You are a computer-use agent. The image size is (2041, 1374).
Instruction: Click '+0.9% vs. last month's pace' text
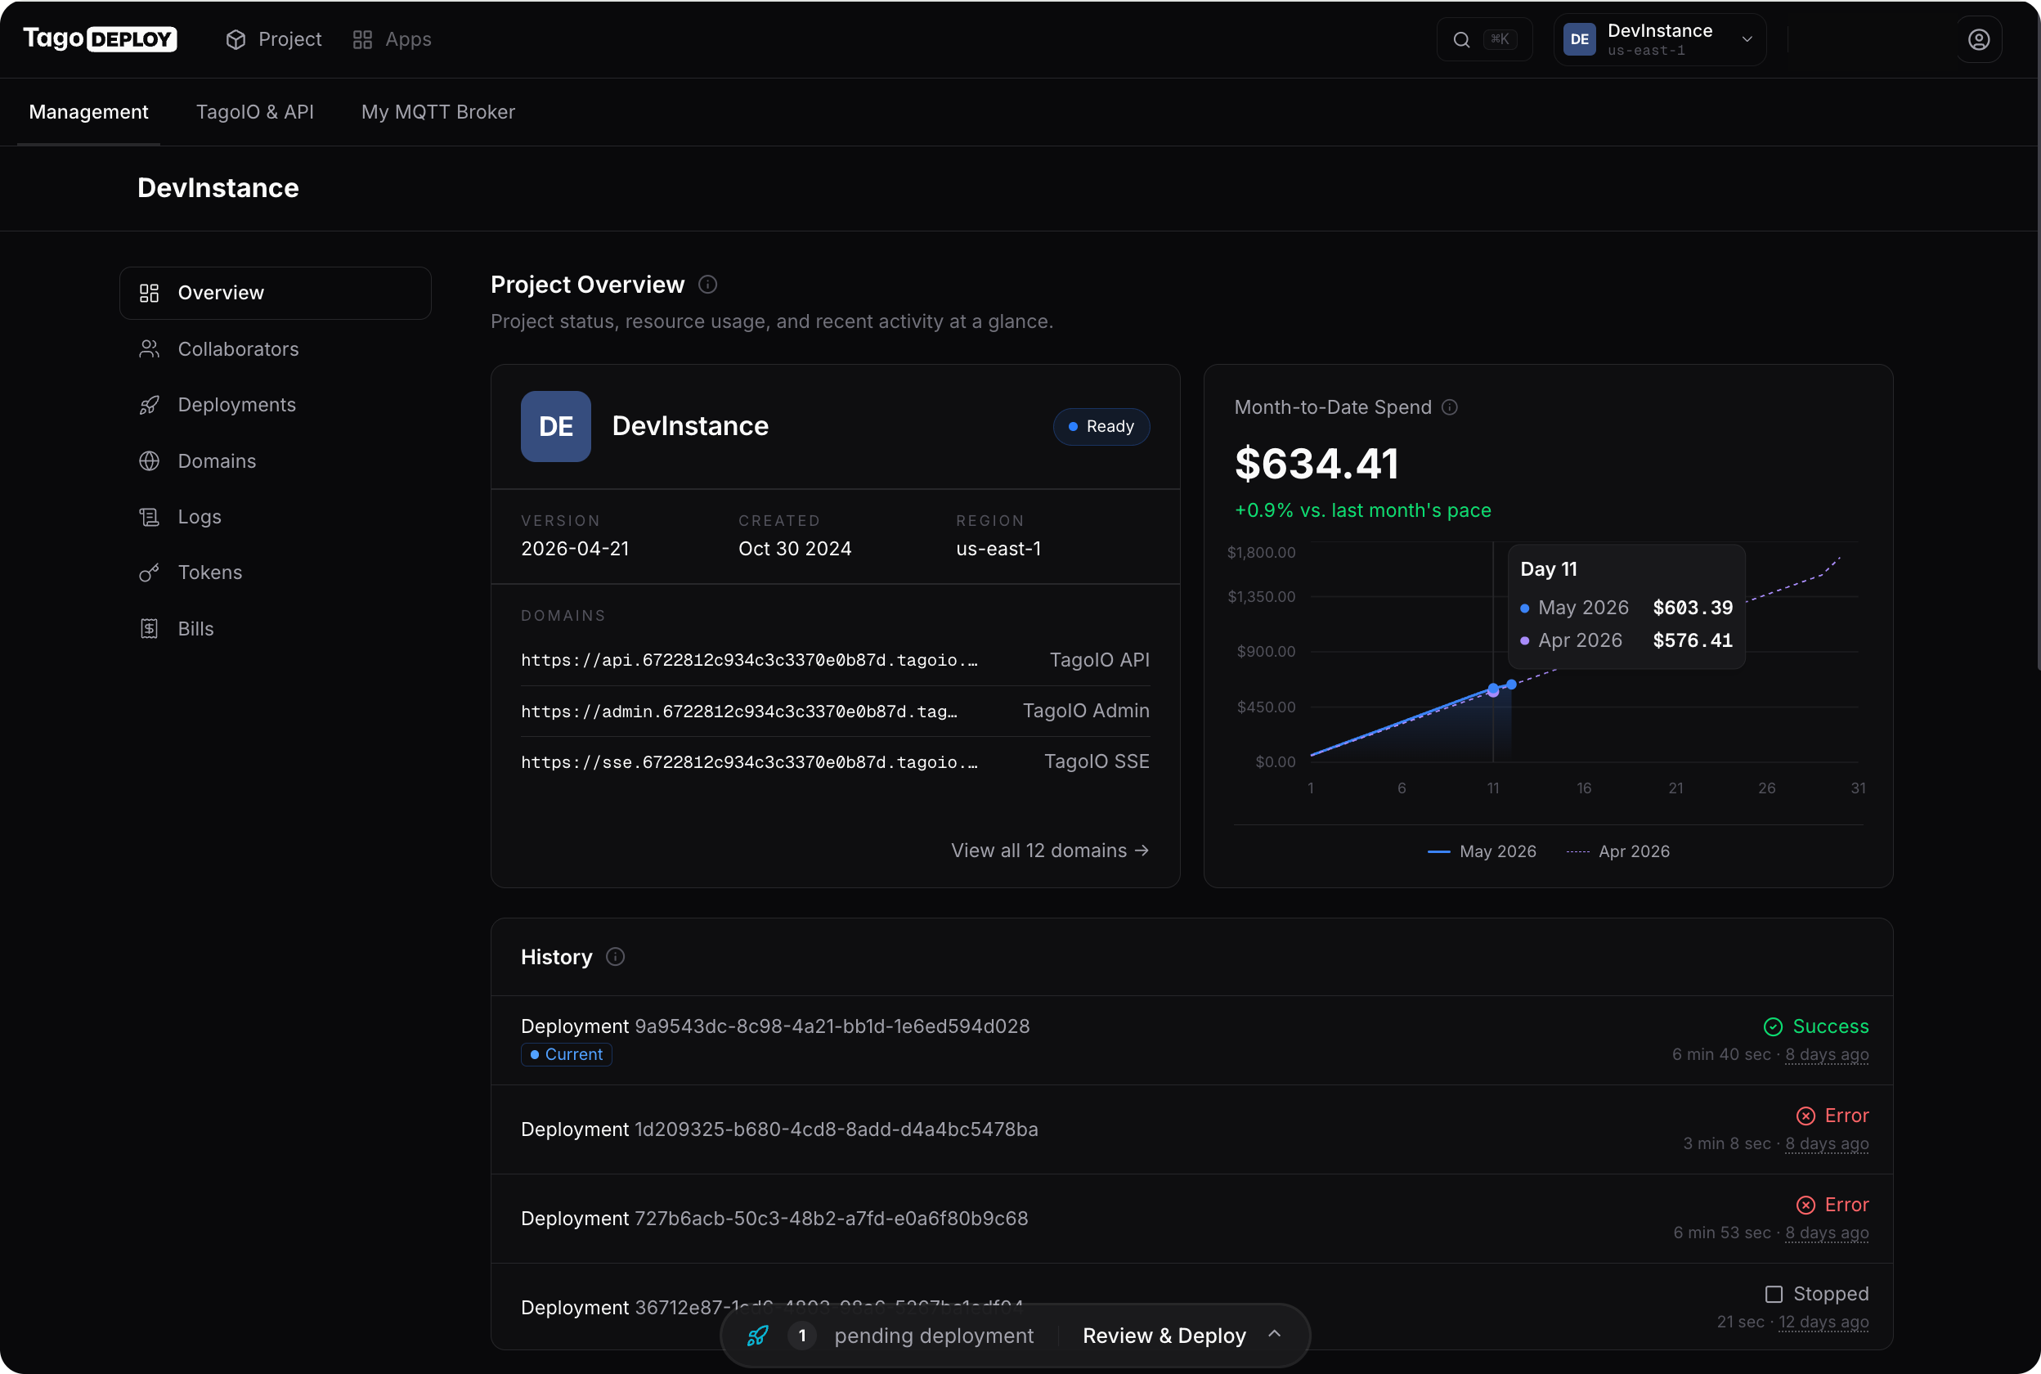[x=1363, y=510]
